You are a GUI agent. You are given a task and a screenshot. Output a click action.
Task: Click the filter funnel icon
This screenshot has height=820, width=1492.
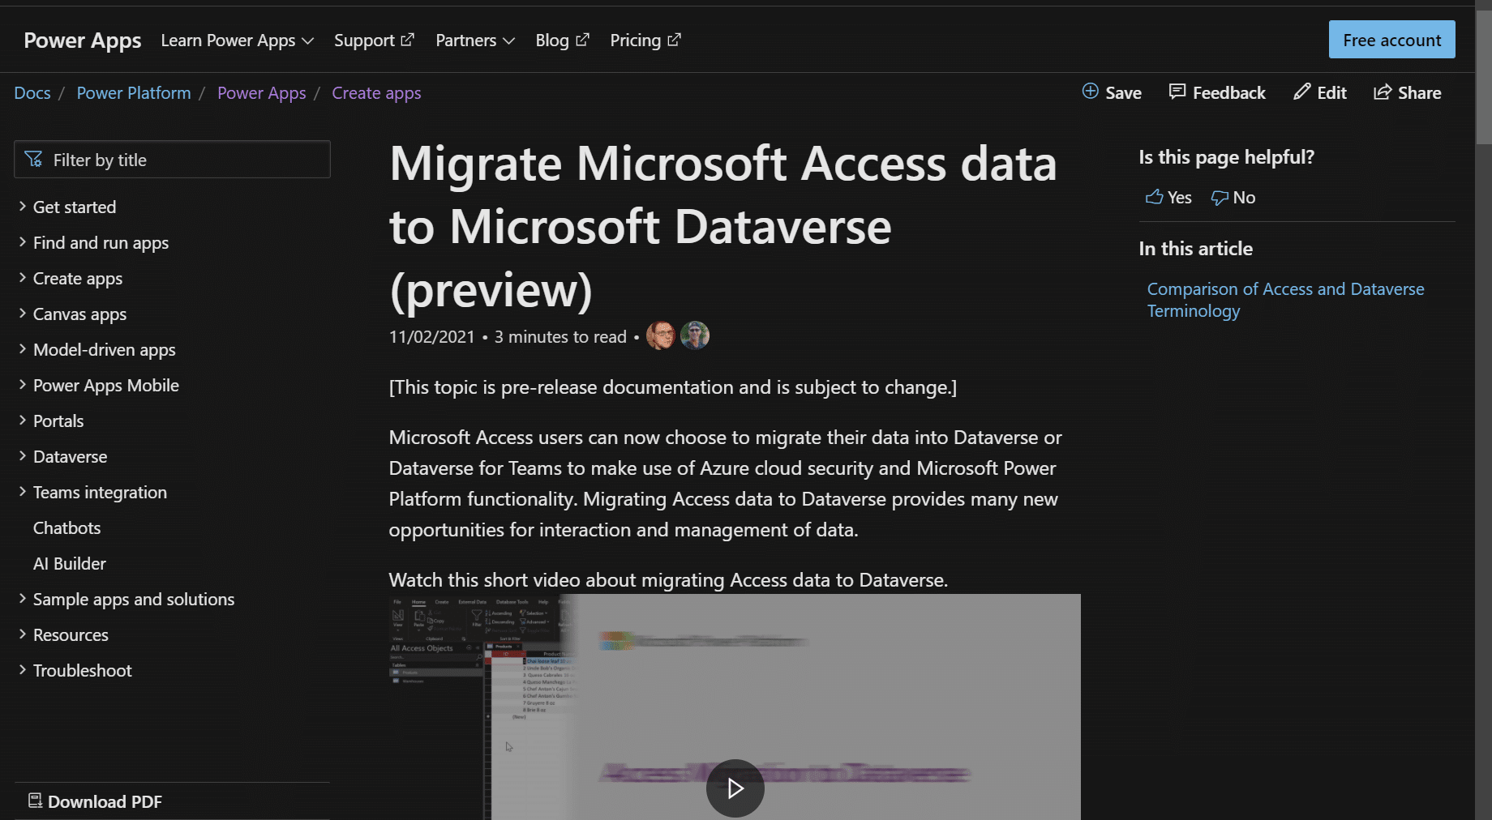point(34,159)
